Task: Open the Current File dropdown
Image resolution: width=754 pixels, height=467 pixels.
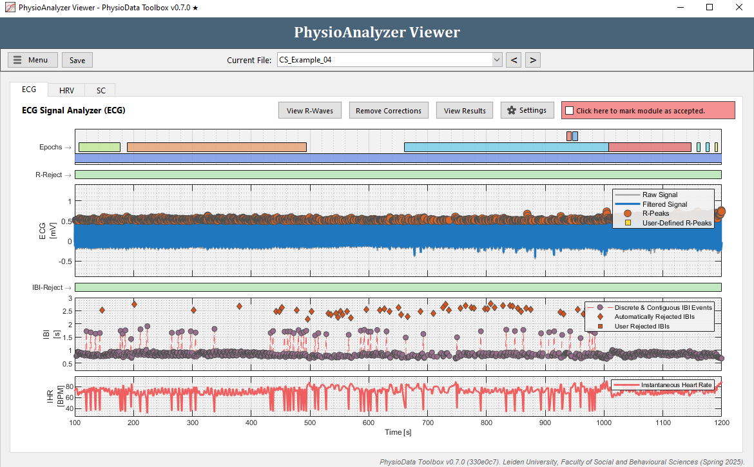Action: pos(497,60)
